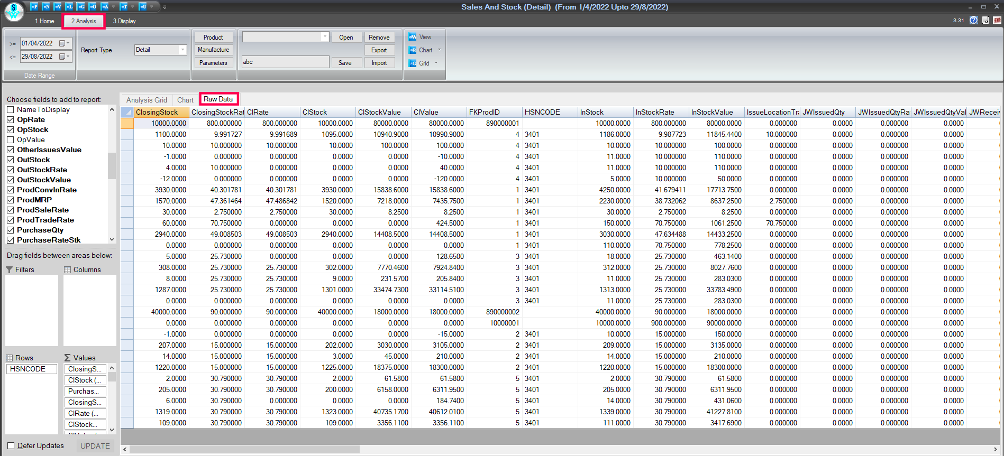Click the Open layout button
The image size is (1004, 456).
click(x=346, y=38)
